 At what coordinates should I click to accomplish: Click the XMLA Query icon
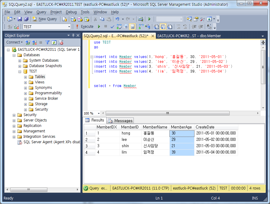pos(87,19)
